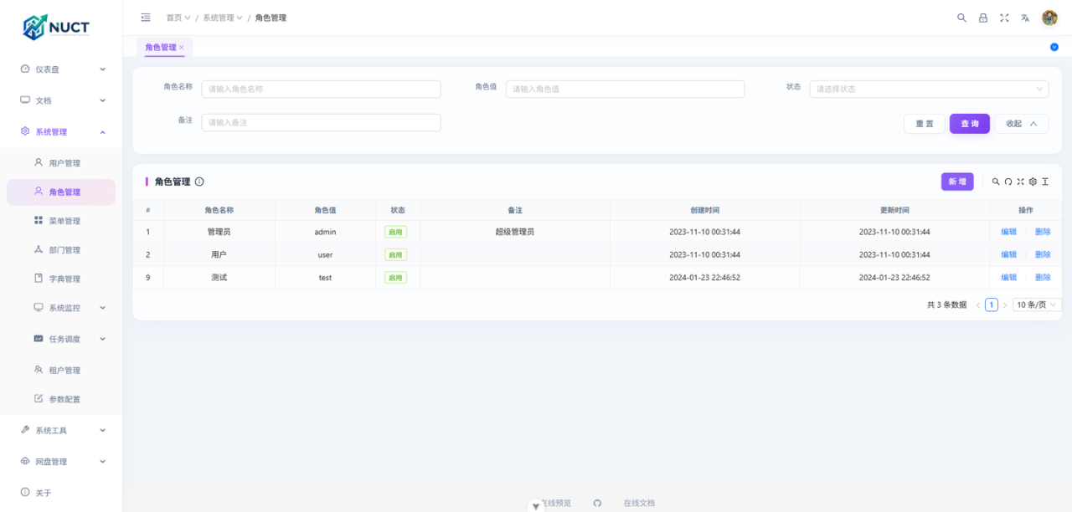Open the 状态 select dropdown

[x=928, y=89]
